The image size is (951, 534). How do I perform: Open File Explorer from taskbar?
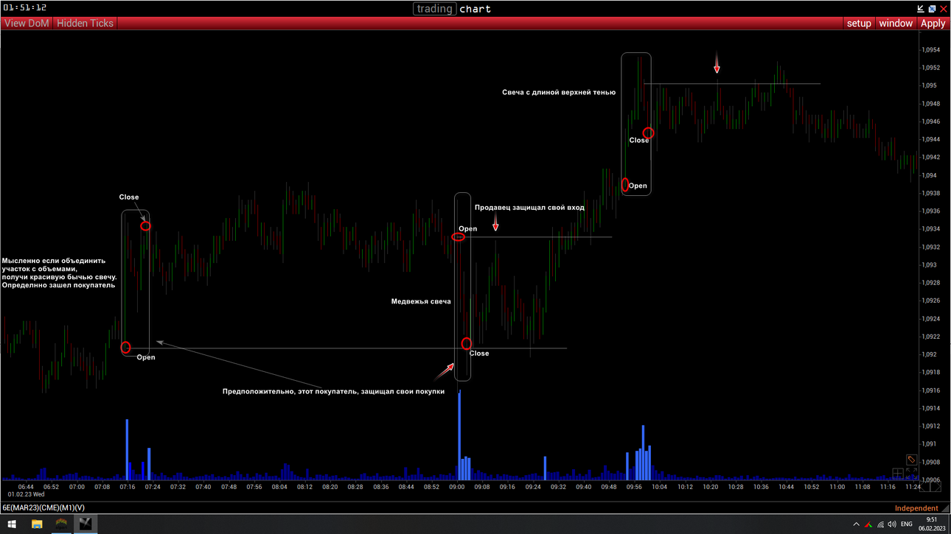tap(36, 524)
